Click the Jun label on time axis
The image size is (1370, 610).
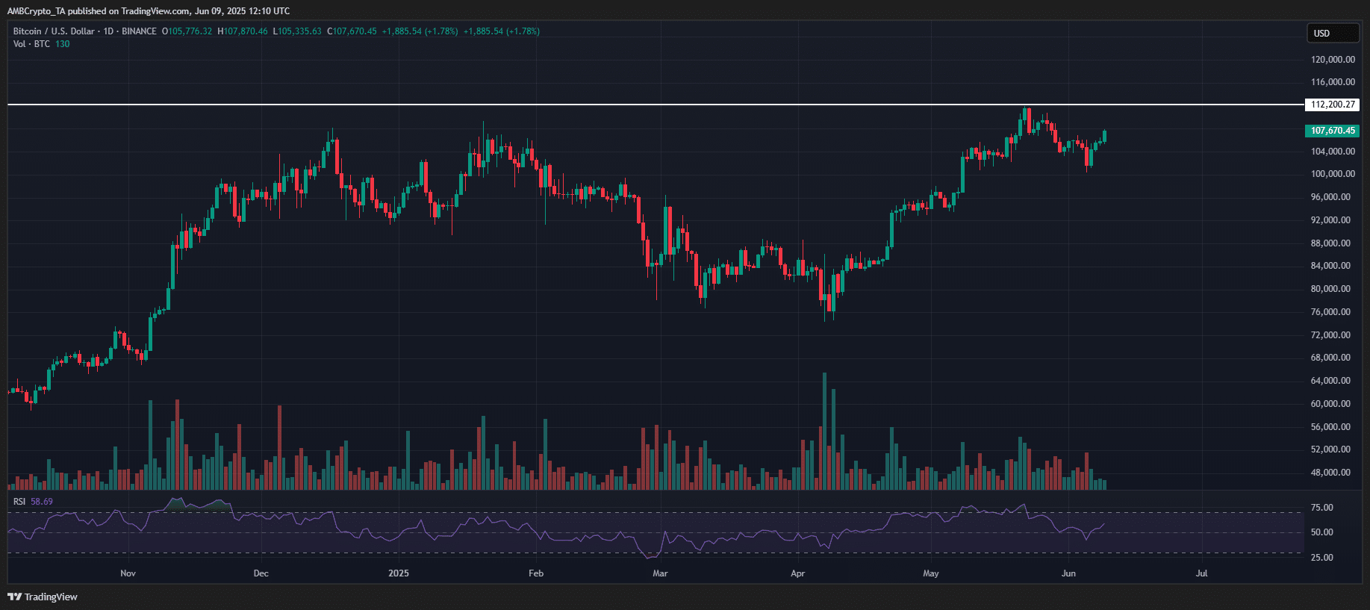[x=1068, y=573]
